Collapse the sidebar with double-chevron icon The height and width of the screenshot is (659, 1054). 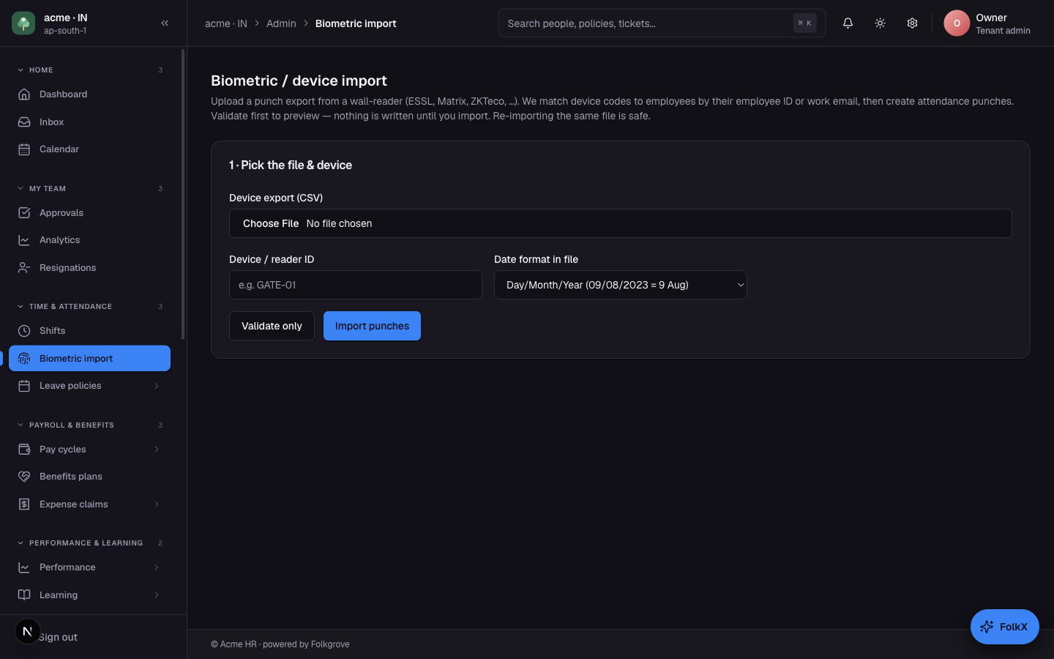(165, 23)
